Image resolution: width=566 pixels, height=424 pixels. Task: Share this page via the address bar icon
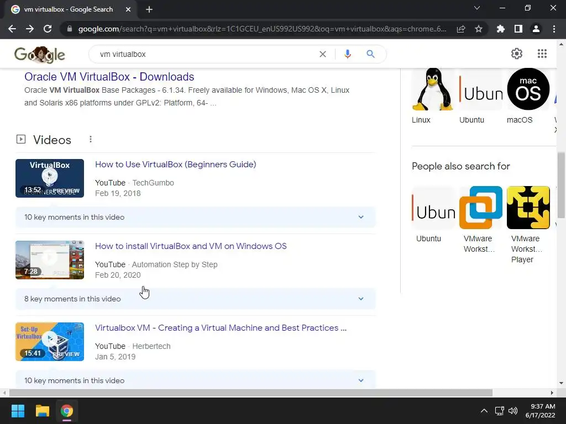coord(461,29)
